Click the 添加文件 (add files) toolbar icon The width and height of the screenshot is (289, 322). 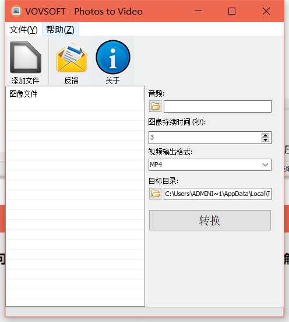pyautogui.click(x=26, y=58)
